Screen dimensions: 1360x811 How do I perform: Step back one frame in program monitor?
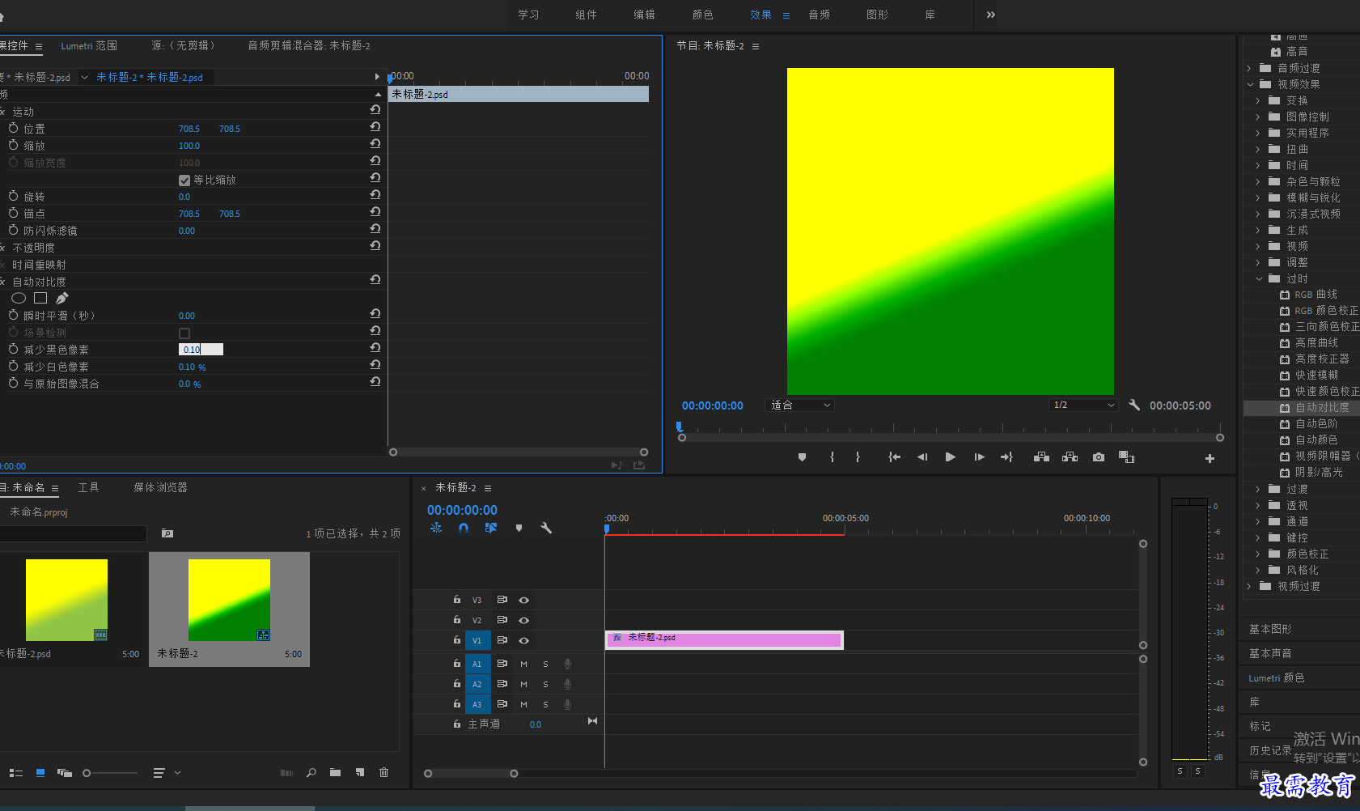point(922,457)
